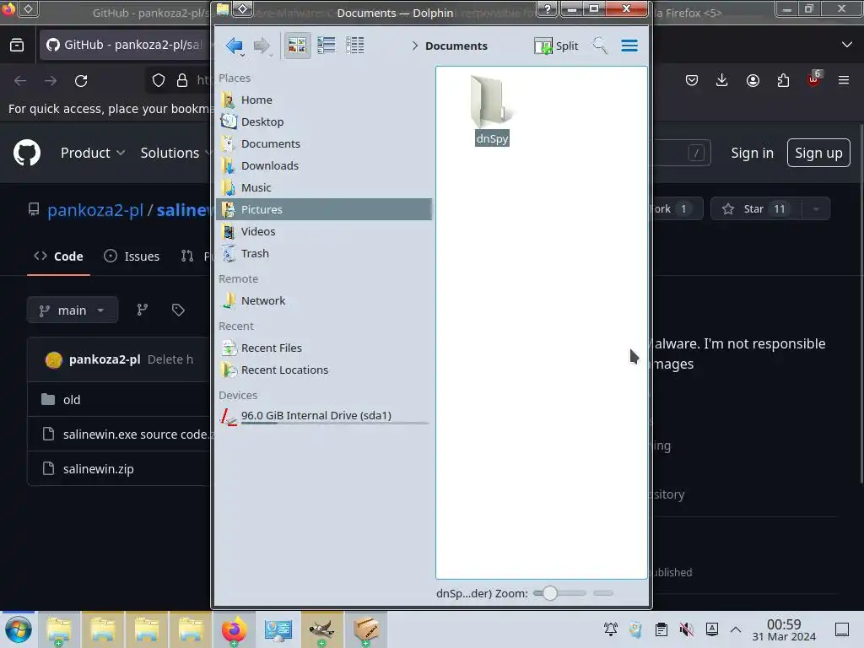The height and width of the screenshot is (648, 864).
Task: Go forward in Dolphin navigation
Action: [262, 46]
